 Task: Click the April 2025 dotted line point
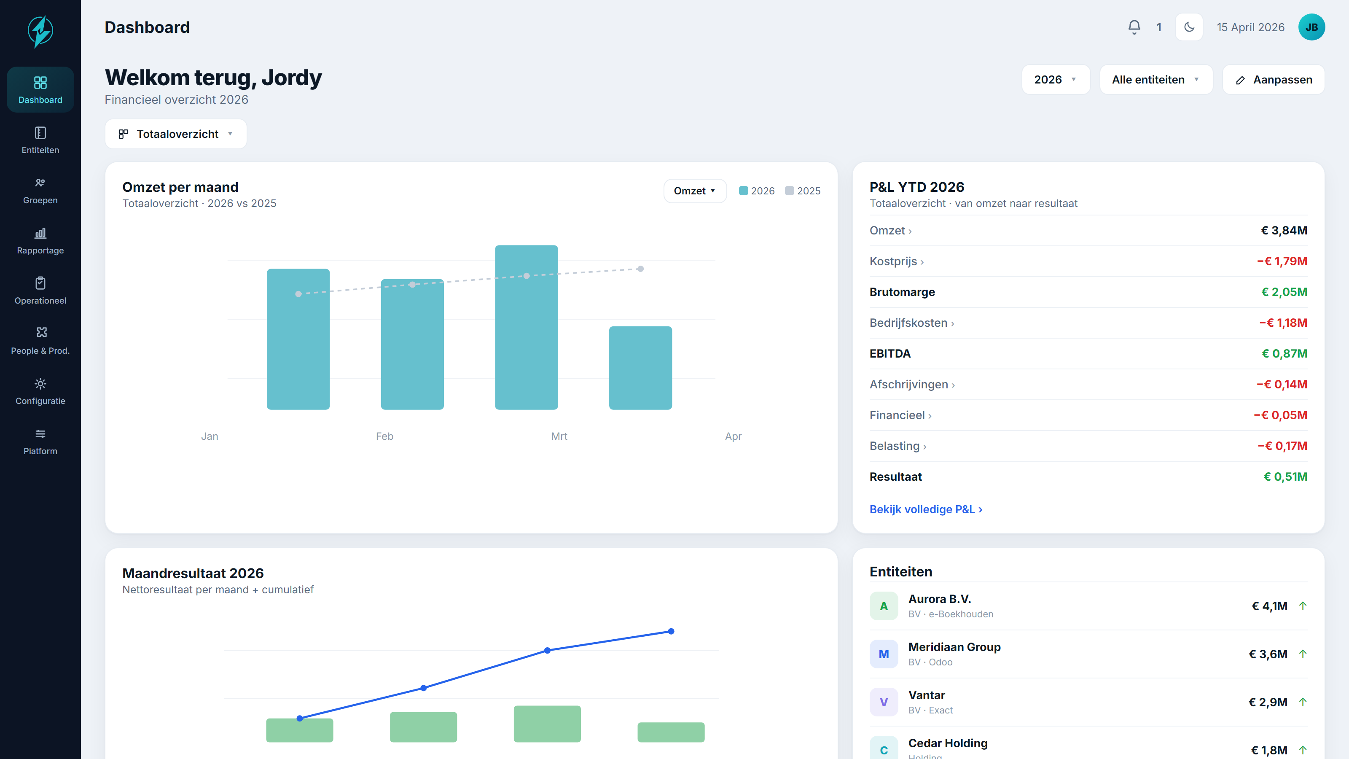pos(640,269)
